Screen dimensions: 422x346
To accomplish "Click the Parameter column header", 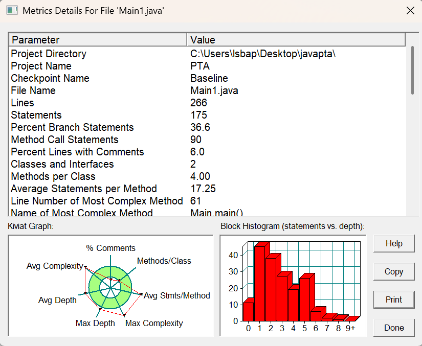I will coord(98,40).
